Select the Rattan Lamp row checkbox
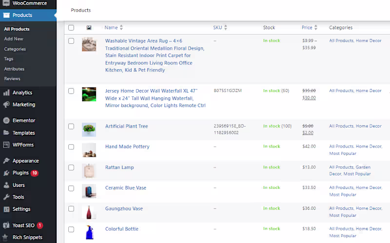390x243 pixels. 71,168
